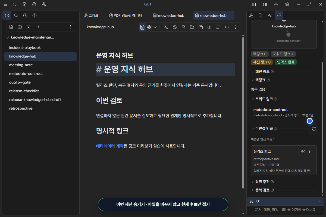Open the graph hierarchy icon in title bar
Screen dimensions: 326x217
pyautogui.click(x=44, y=4)
